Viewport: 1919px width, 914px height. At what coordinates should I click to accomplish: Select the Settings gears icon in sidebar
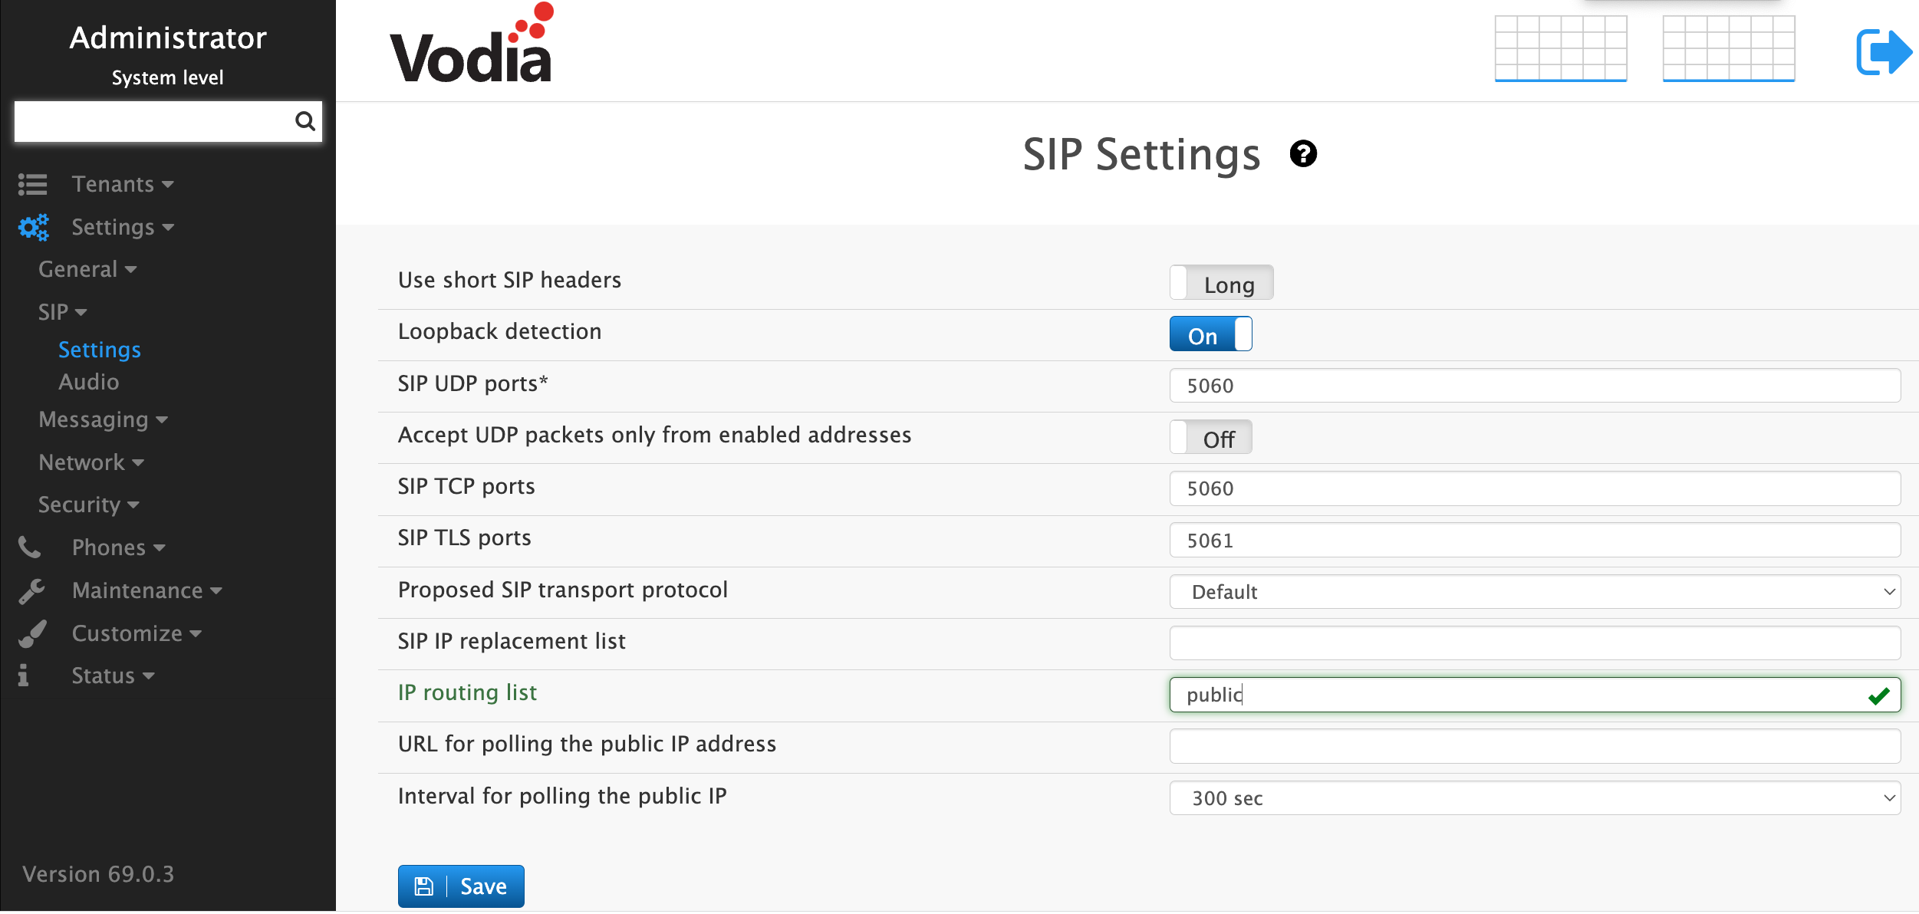tap(32, 227)
